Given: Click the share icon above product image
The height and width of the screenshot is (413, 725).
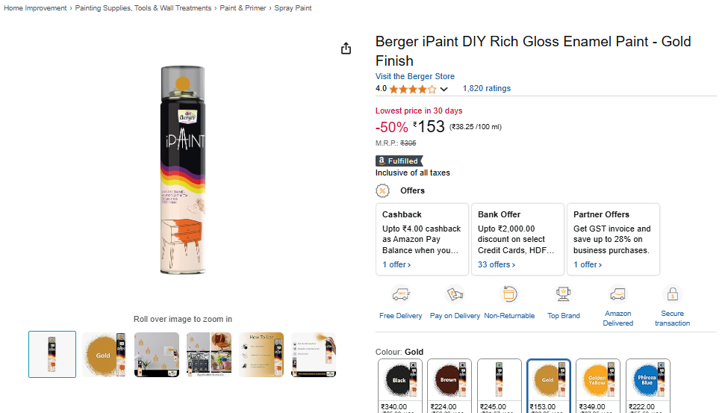Looking at the screenshot, I should pyautogui.click(x=346, y=49).
